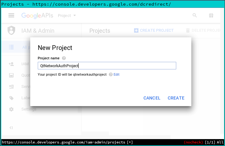The image size is (225, 146).
Task: Click help icon beside project ID text
Action: click(110, 74)
